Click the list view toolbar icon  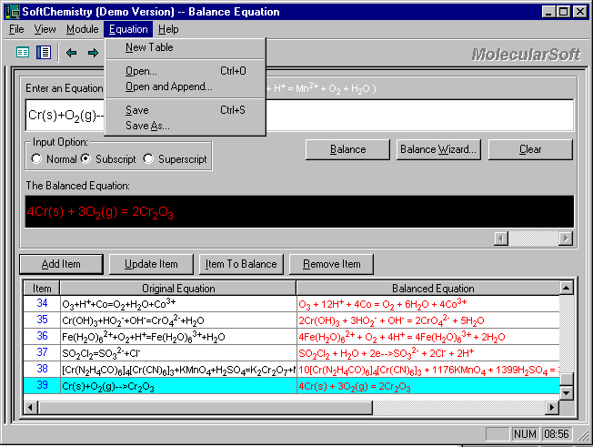click(x=44, y=53)
